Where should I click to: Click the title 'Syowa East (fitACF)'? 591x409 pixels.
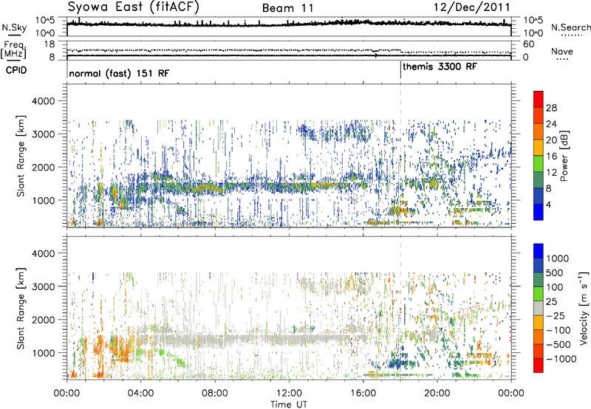tap(133, 7)
